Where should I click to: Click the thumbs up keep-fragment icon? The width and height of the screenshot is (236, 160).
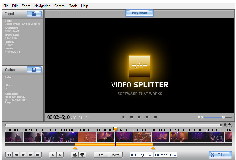tap(75, 155)
